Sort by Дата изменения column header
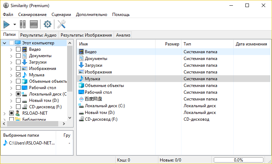This screenshot has height=164, width=272. point(251,44)
